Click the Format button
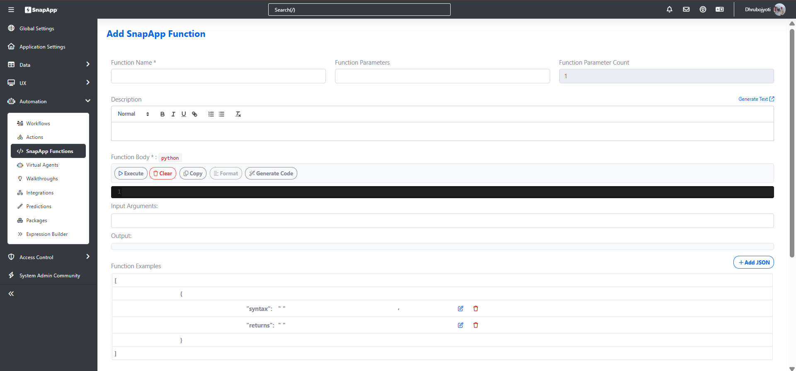This screenshot has height=371, width=796. click(226, 173)
